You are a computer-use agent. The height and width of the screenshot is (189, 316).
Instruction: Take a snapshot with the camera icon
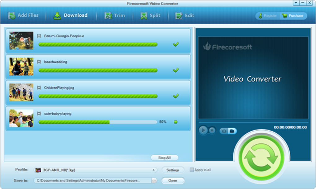[224, 131]
